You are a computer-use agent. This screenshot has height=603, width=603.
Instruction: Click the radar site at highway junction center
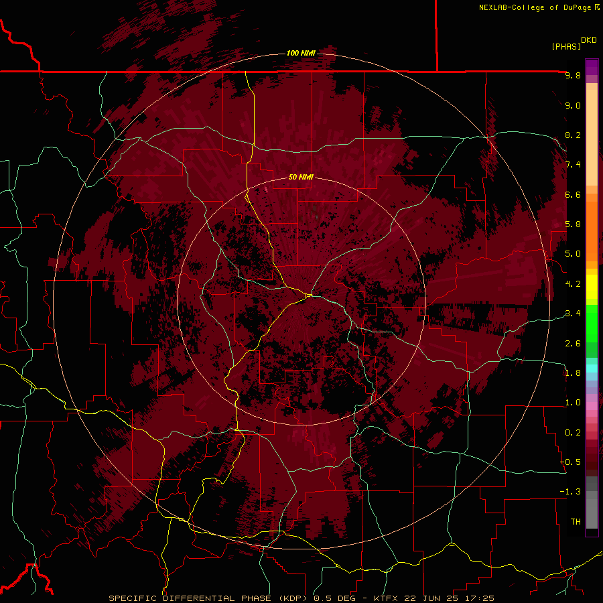point(309,295)
